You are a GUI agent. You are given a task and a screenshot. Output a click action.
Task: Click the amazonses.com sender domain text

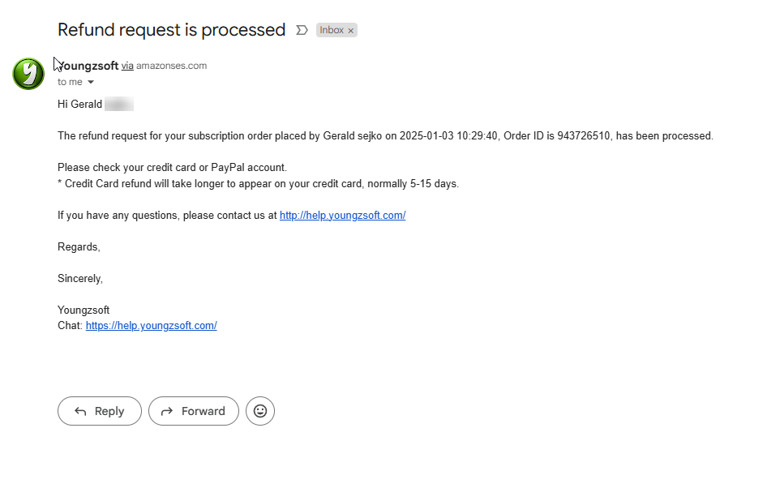tap(171, 66)
